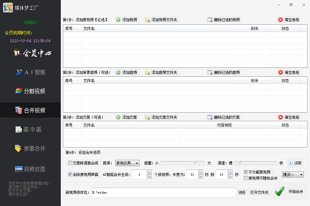This screenshot has width=310, height=206.
Task: Enable 文案转语音合成 checkbox
Action: (70, 163)
